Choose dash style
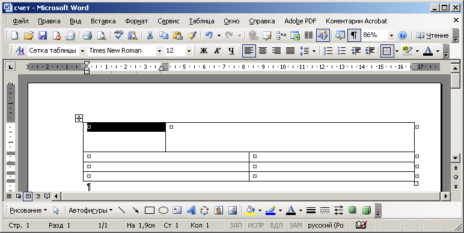Viewport: 464px width, 233px height. coord(325,210)
